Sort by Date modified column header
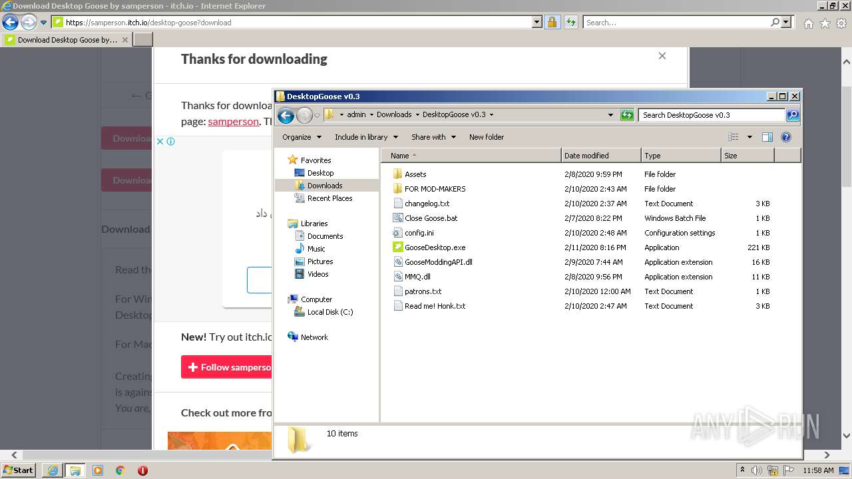This screenshot has height=479, width=852. coord(601,156)
